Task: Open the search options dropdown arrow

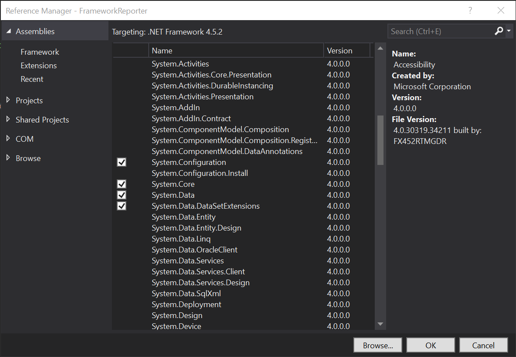Action: click(509, 31)
